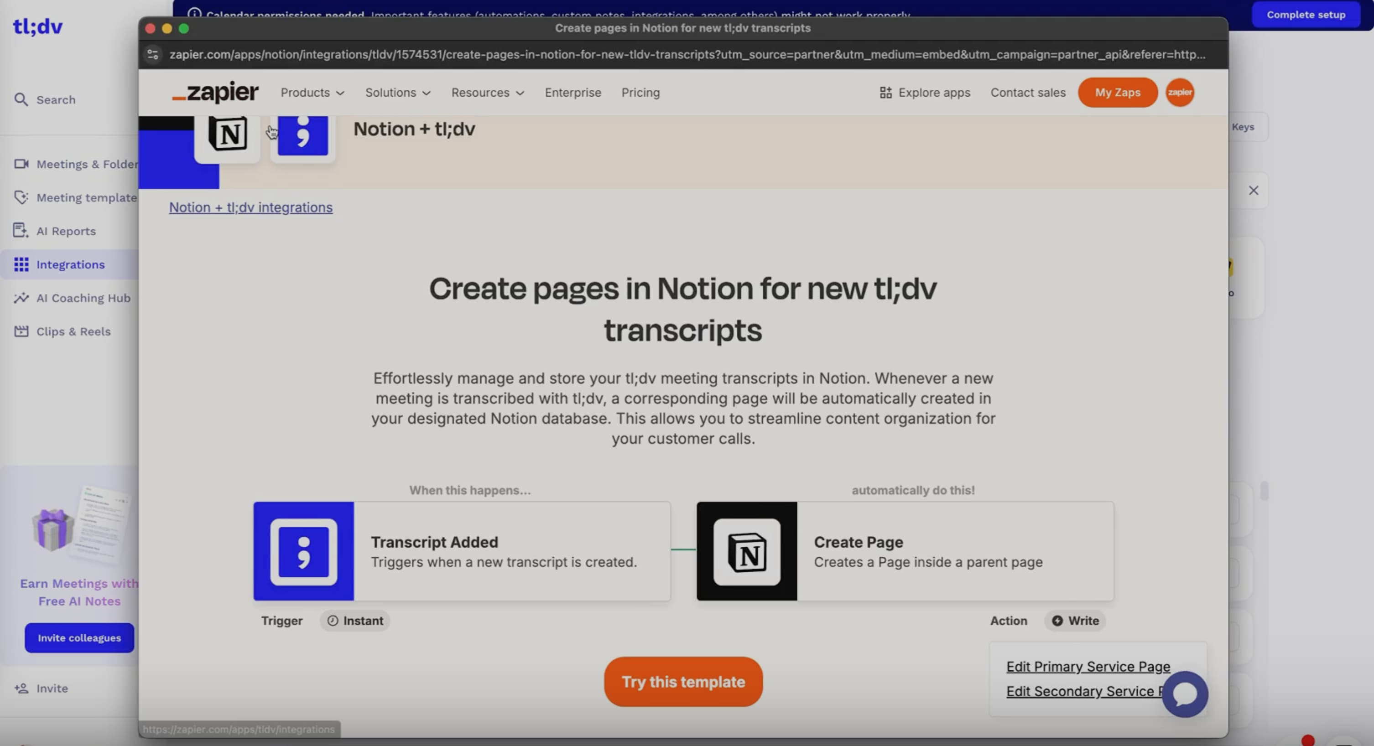Viewport: 1374px width, 746px height.
Task: Click the browser address bar URL
Action: tap(687, 54)
